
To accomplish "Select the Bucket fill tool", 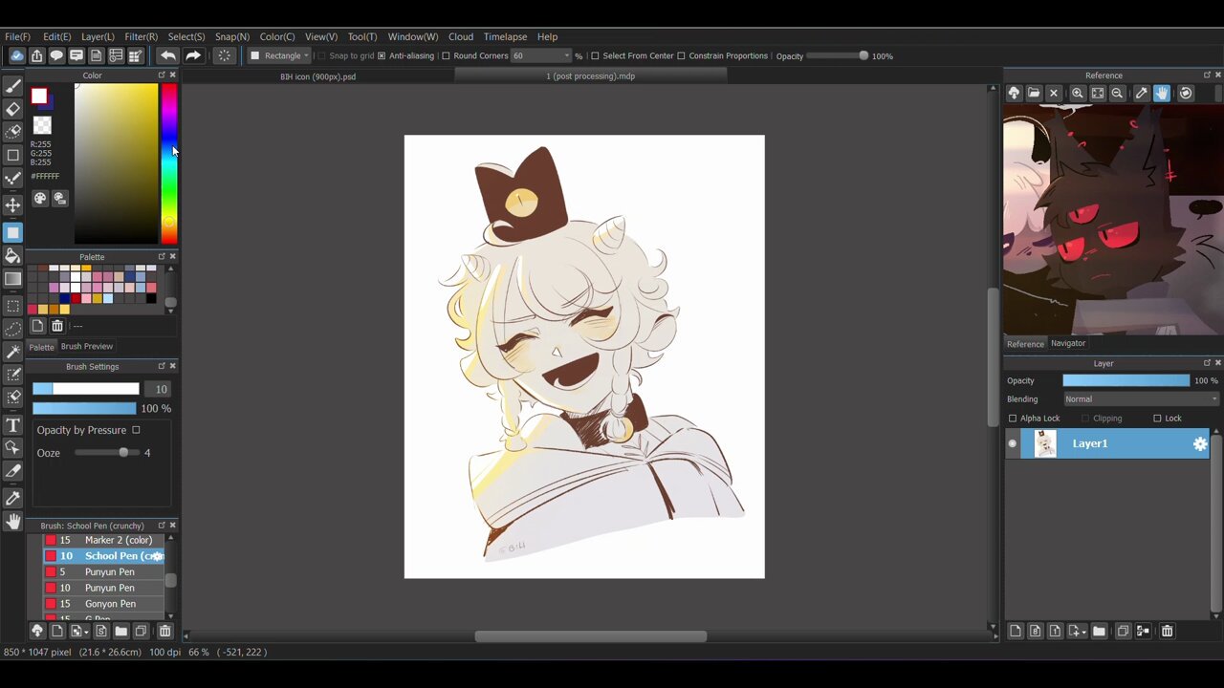I will (12, 255).
